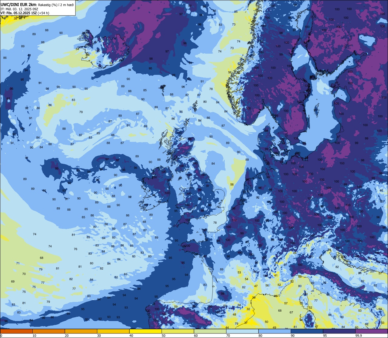The width and height of the screenshot is (388, 338).
Task: Click the humidity value 41 on the map
Action: tap(276, 275)
